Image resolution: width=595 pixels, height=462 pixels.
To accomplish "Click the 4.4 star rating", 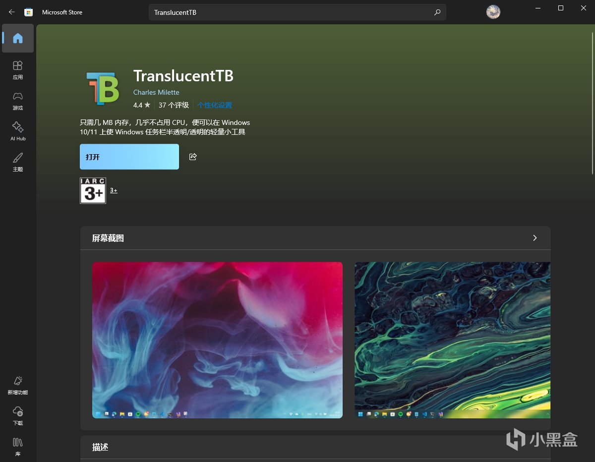I will click(141, 105).
